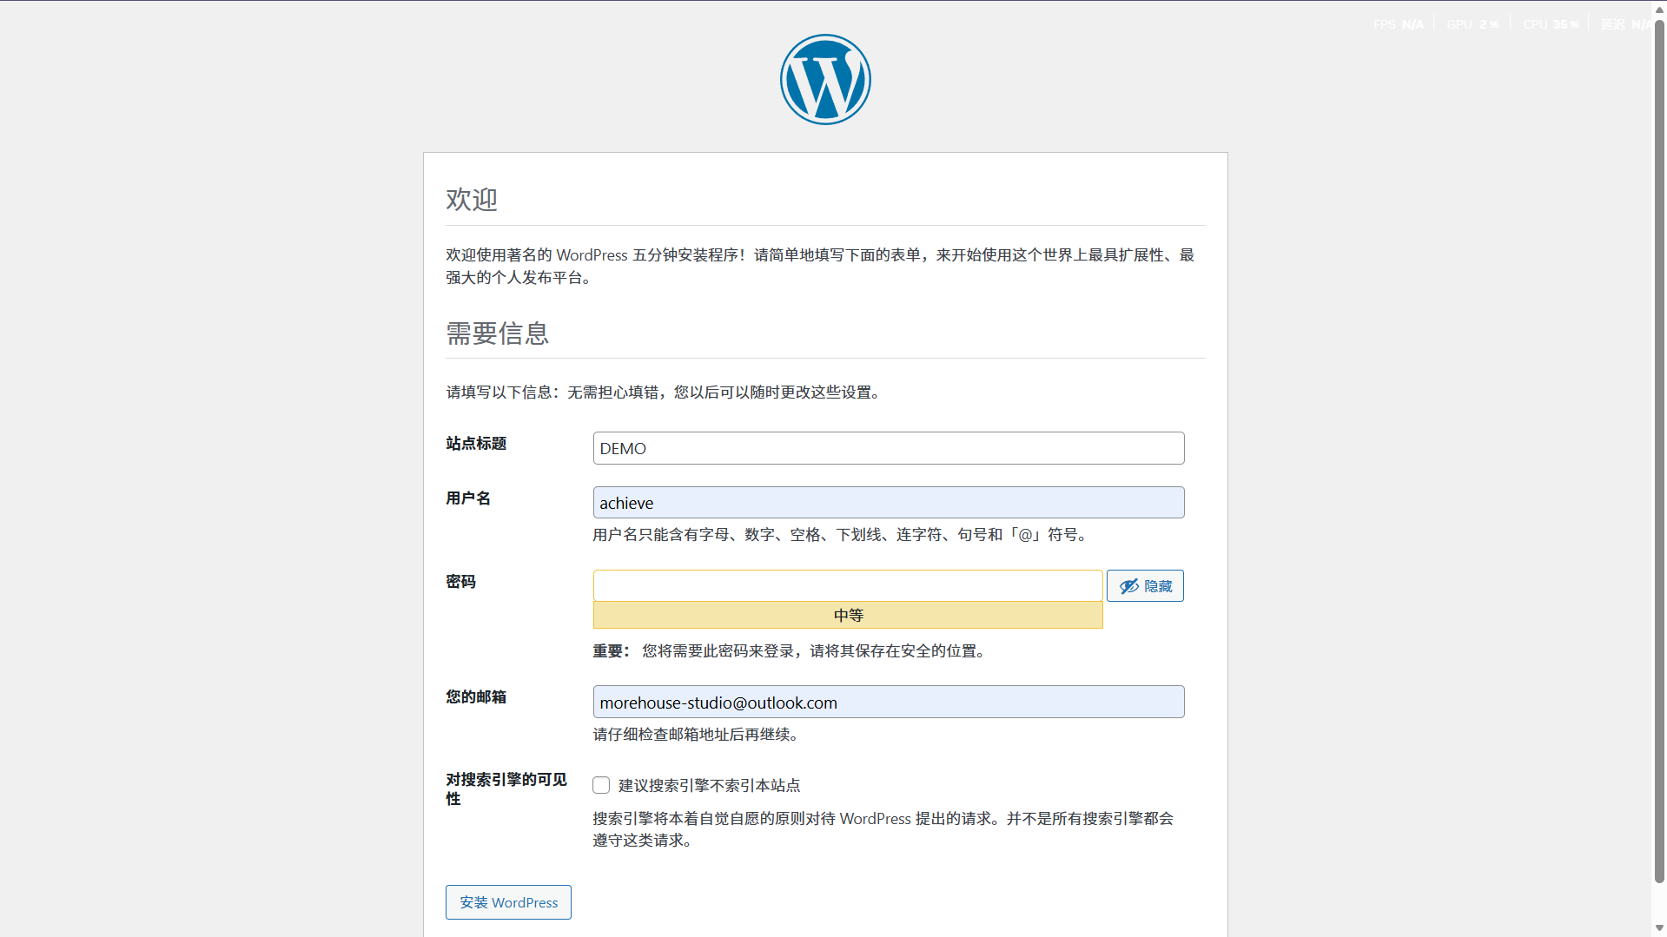The height and width of the screenshot is (937, 1667).
Task: Click the 延迟 latency indicator
Action: 1626,23
